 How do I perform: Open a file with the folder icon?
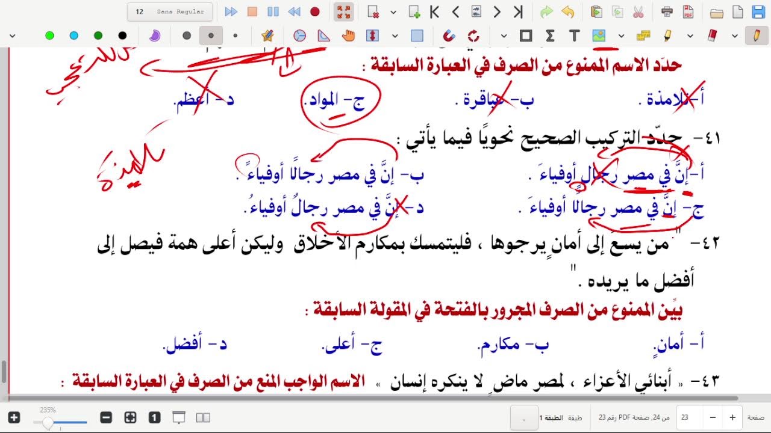click(x=716, y=12)
